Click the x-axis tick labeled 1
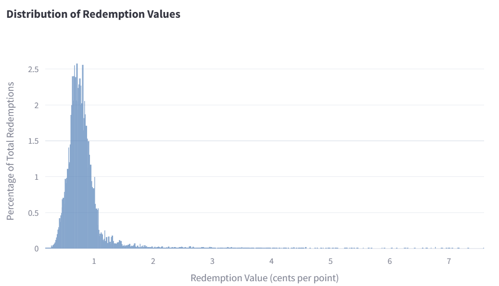 click(94, 261)
